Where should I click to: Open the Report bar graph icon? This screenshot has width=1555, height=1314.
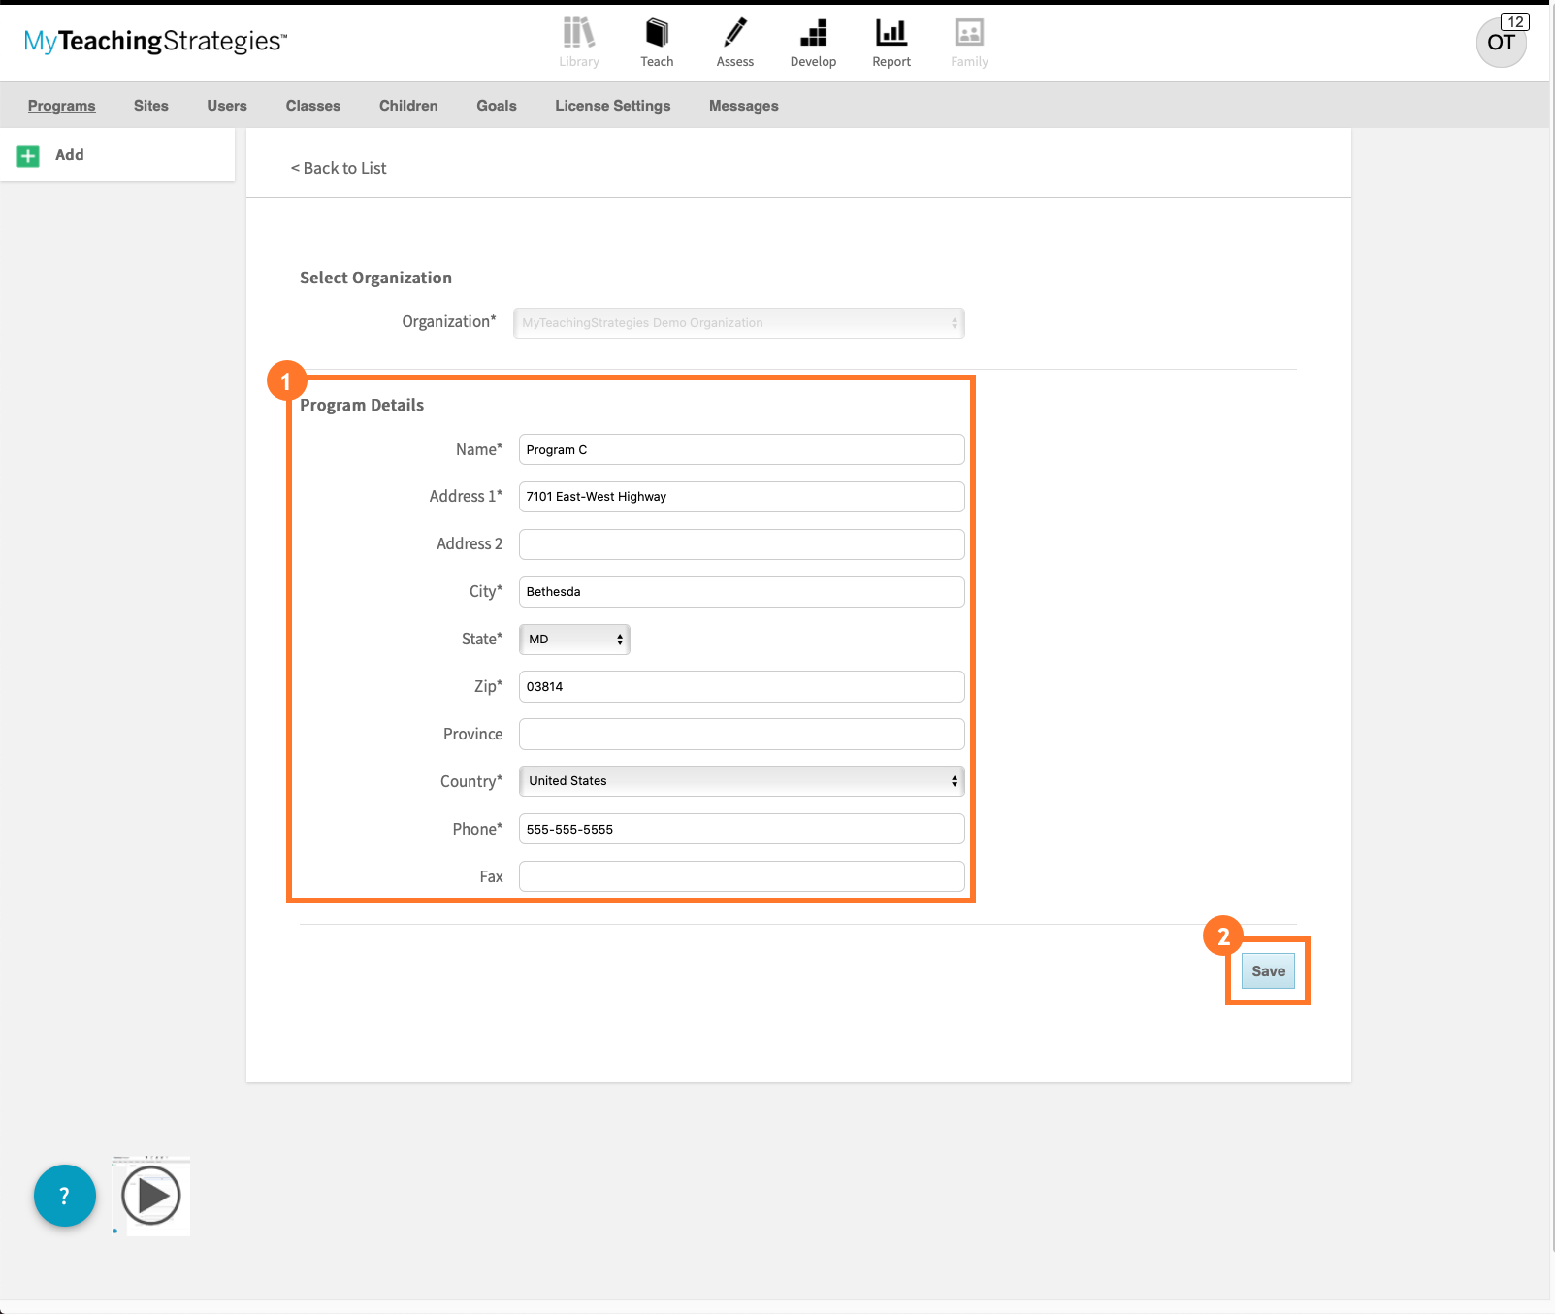[x=891, y=34]
